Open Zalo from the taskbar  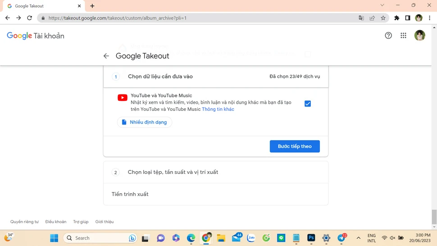pos(251,238)
